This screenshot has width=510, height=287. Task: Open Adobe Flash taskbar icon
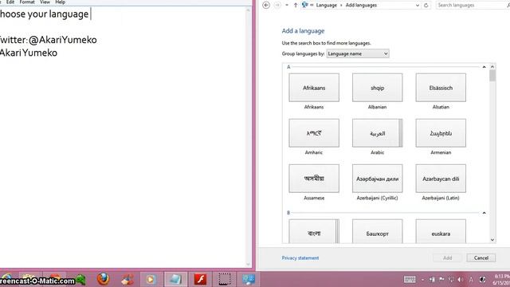pos(200,279)
